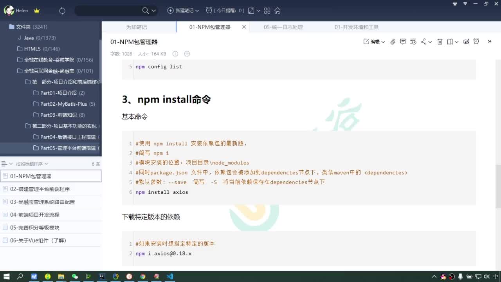Switch to 01-开发环境和工具 tab

357,27
